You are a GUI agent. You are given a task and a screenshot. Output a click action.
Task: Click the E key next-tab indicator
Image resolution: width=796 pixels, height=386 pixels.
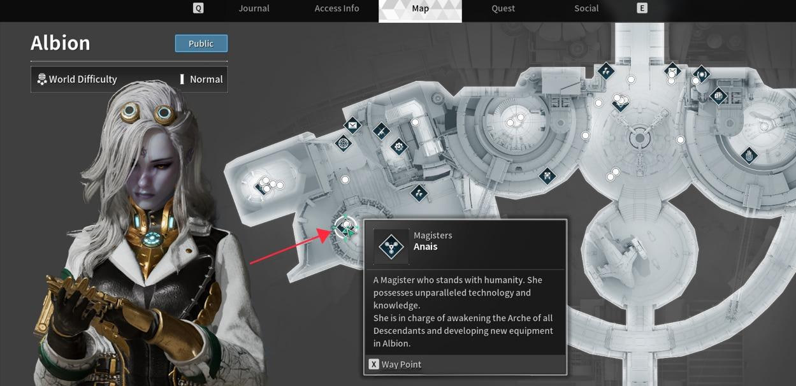click(x=642, y=8)
